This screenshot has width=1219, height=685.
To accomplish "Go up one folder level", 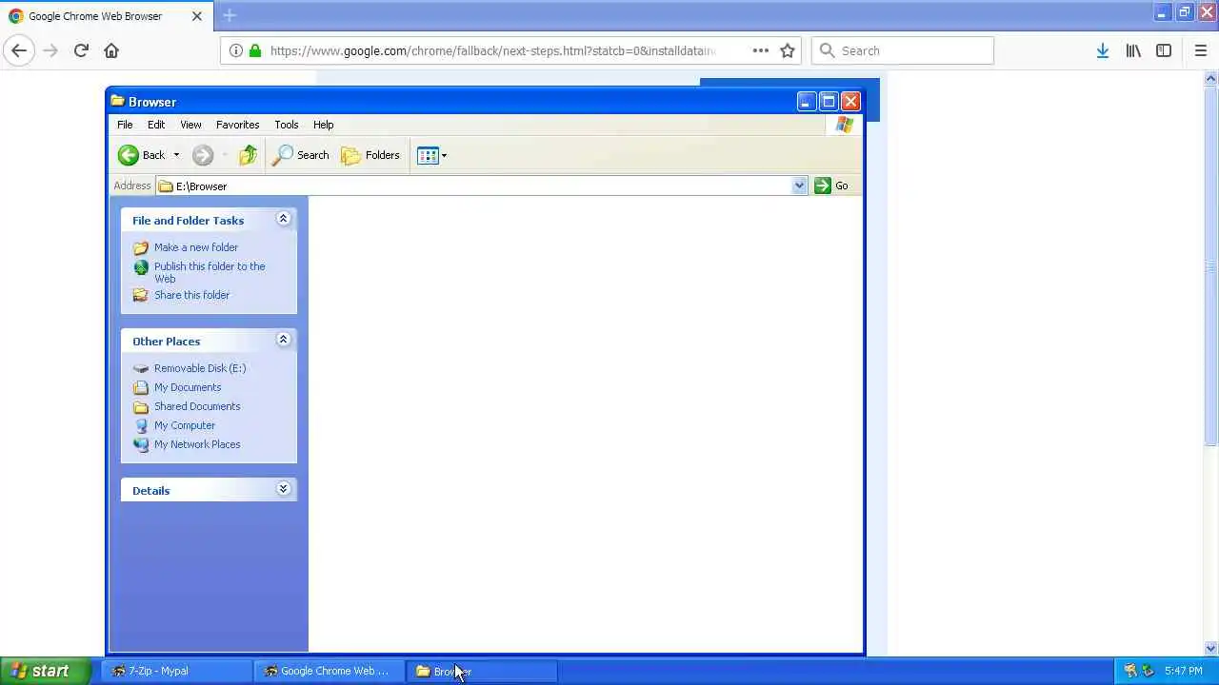I will (248, 155).
